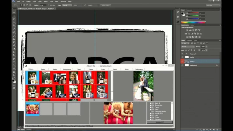Select the Clone Stamp tool
The height and width of the screenshot is (131, 233).
tap(14, 39)
